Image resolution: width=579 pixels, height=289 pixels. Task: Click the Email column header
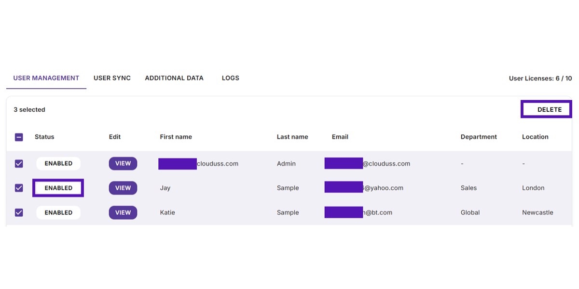[x=340, y=137]
